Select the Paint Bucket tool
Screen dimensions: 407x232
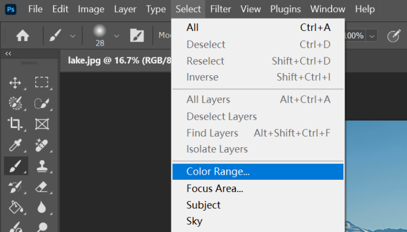[x=15, y=207]
